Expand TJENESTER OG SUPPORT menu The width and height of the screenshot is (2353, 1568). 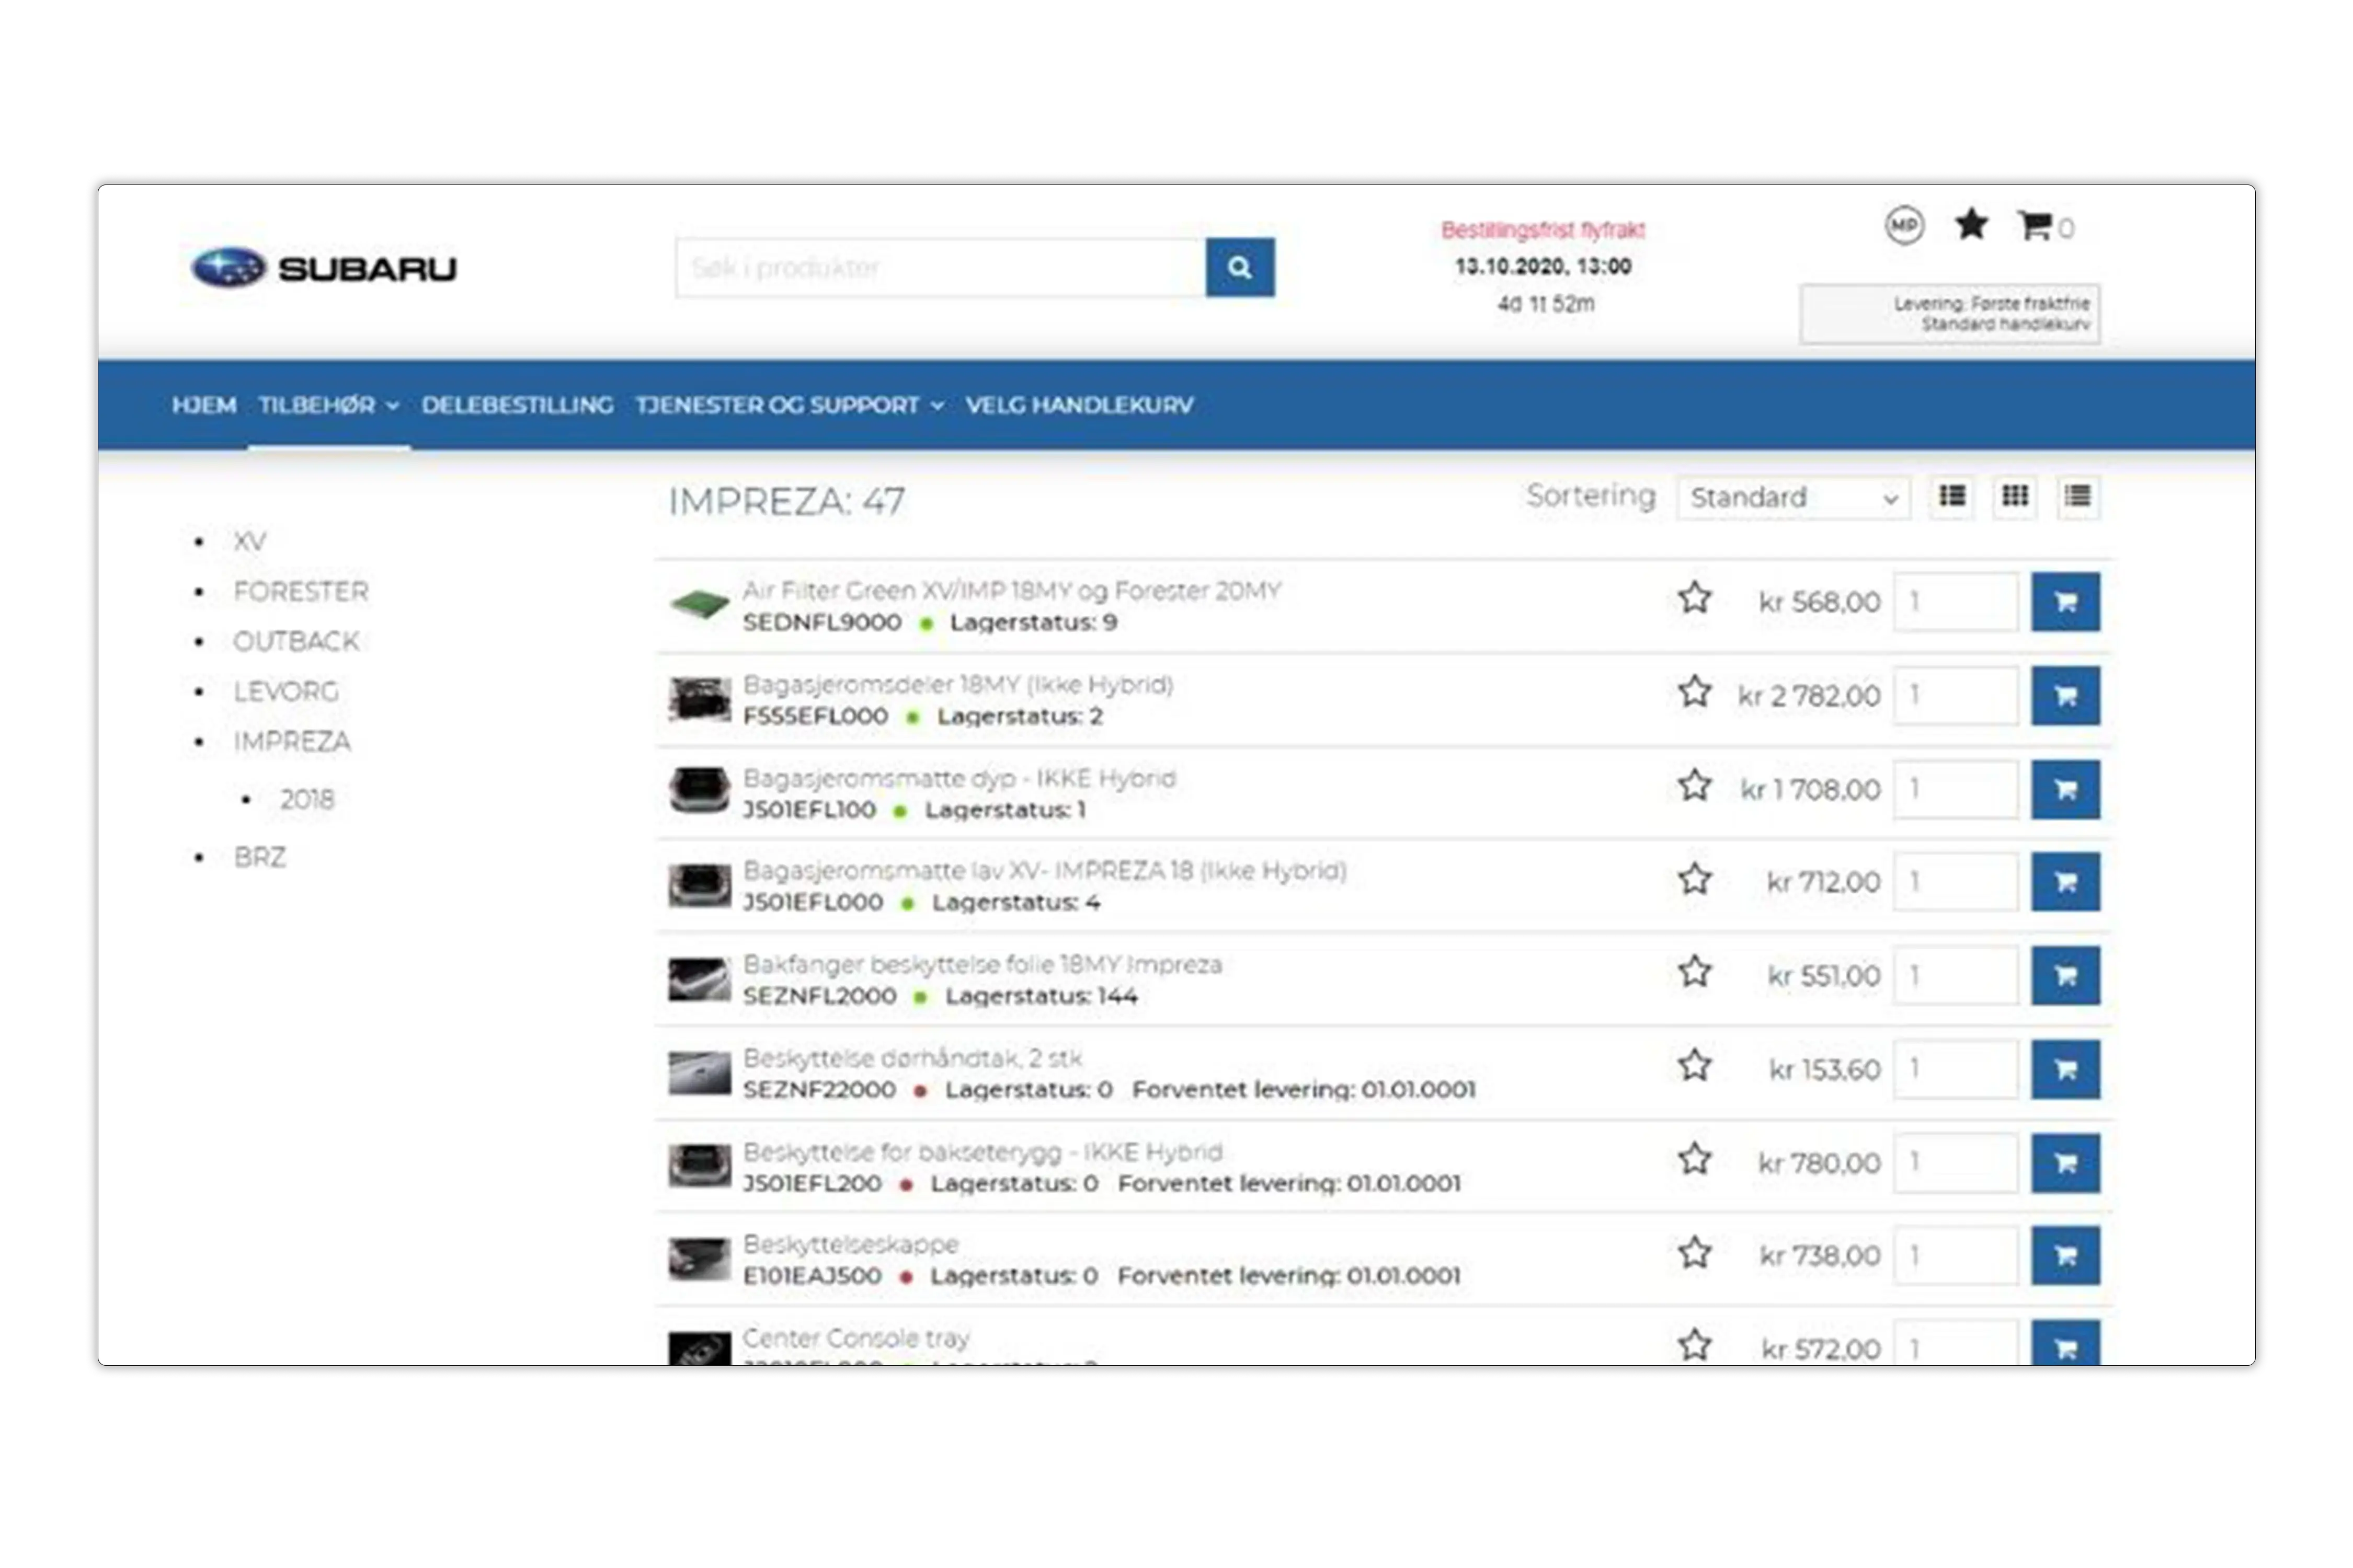click(x=790, y=405)
